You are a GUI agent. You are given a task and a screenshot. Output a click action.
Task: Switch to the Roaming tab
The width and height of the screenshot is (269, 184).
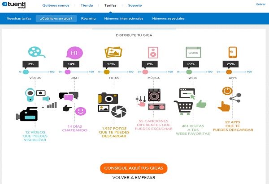(88, 18)
